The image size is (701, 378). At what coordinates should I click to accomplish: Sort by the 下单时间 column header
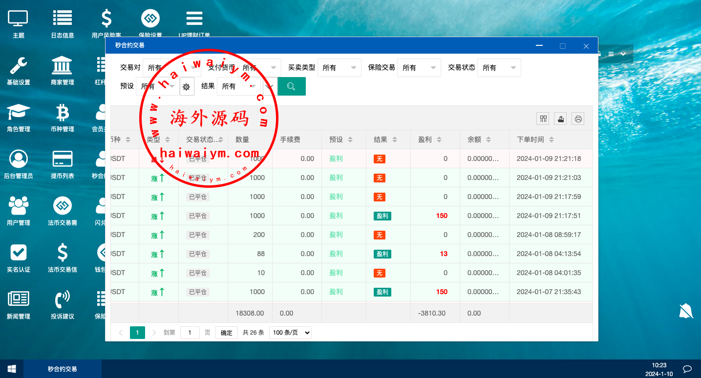click(x=535, y=139)
